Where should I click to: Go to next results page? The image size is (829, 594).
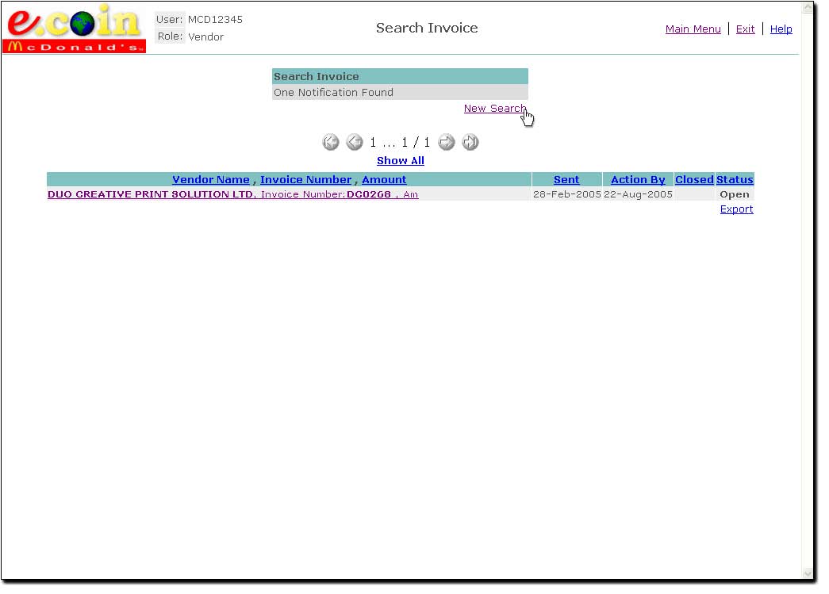447,143
